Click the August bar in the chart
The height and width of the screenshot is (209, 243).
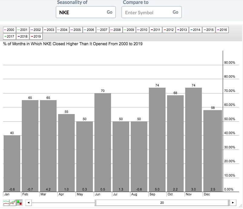[x=139, y=157]
